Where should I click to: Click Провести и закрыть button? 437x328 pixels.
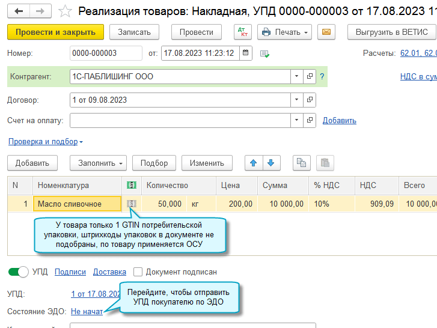[55, 32]
